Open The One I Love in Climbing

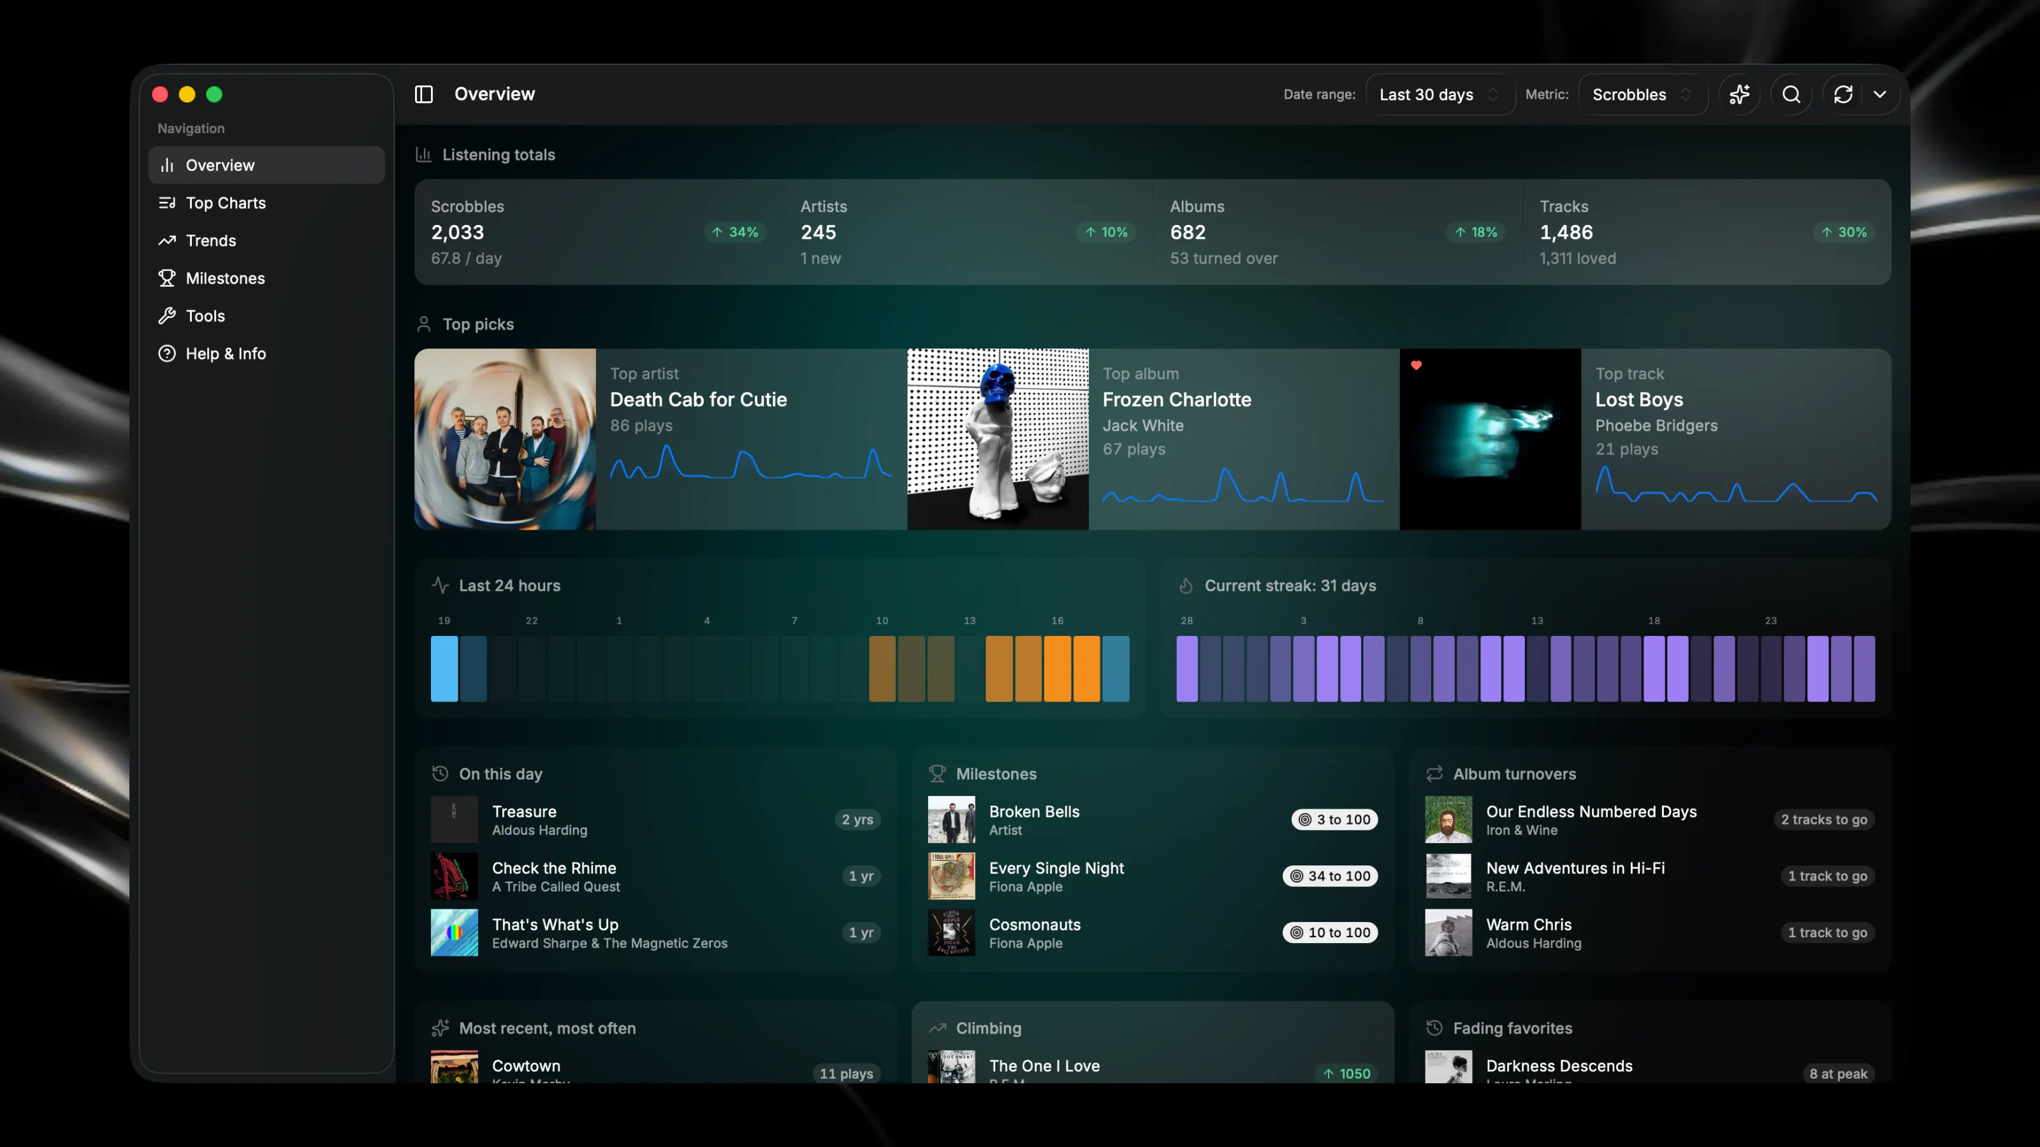coord(1152,1067)
